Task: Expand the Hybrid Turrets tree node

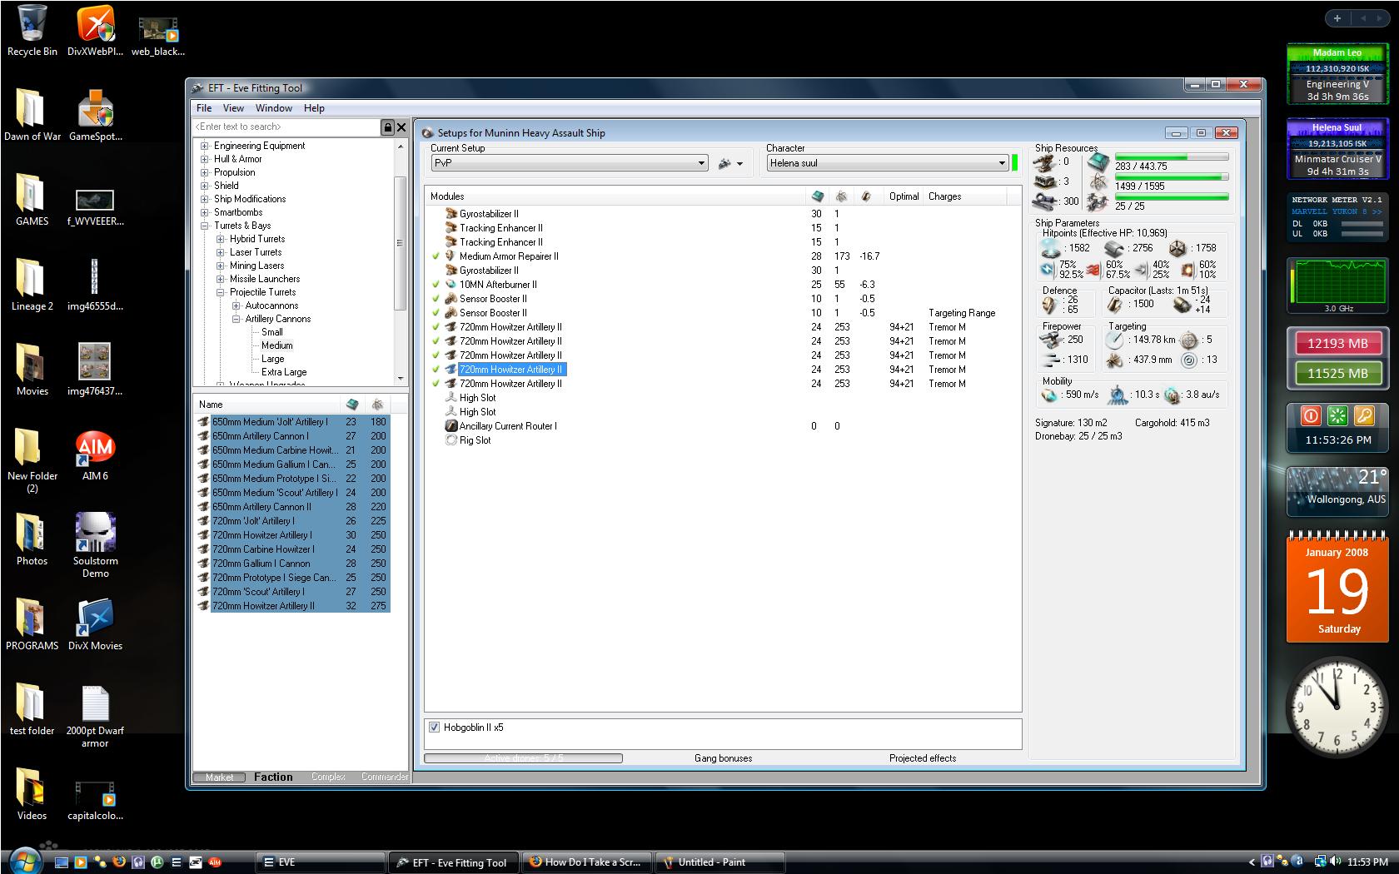Action: 221,239
